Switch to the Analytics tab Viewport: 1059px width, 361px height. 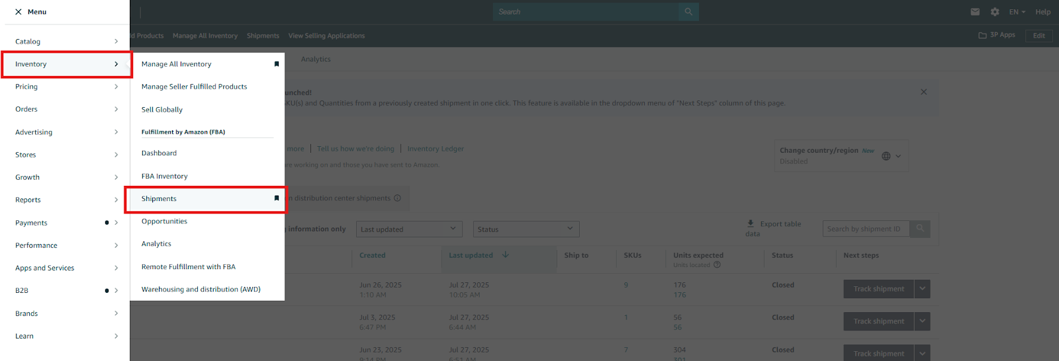coord(316,59)
